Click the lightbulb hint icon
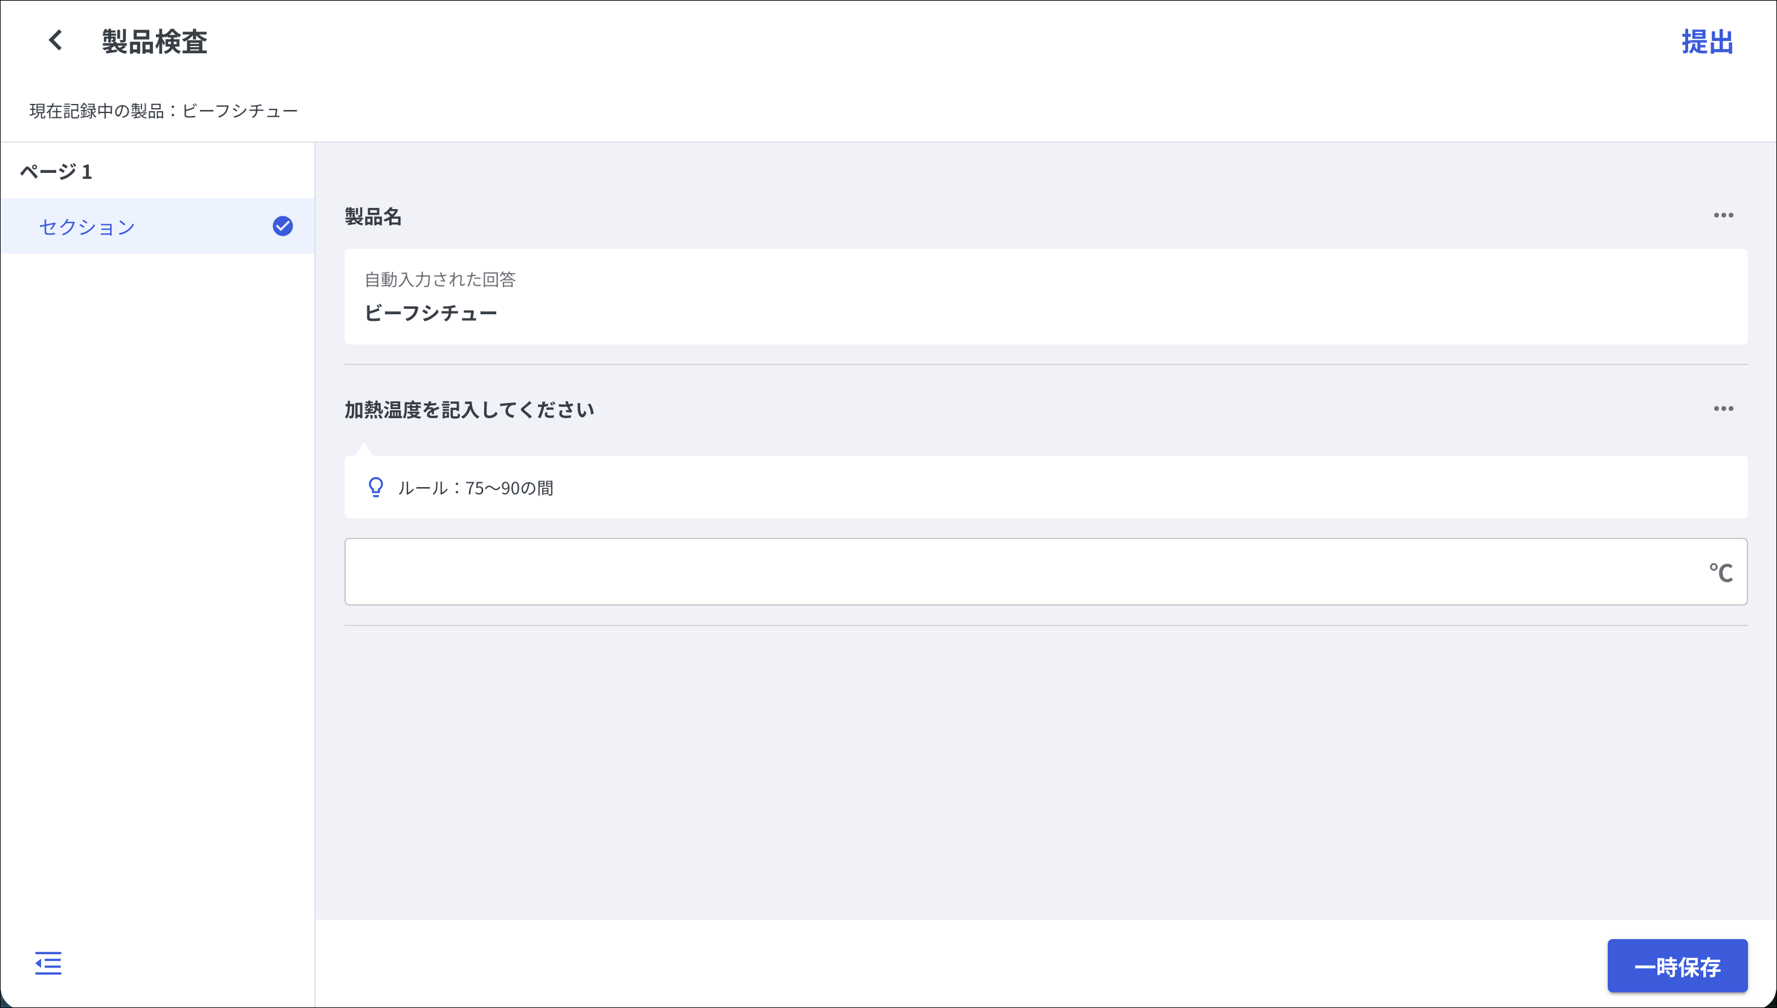Screen dimensions: 1777x1008 pyautogui.click(x=376, y=488)
